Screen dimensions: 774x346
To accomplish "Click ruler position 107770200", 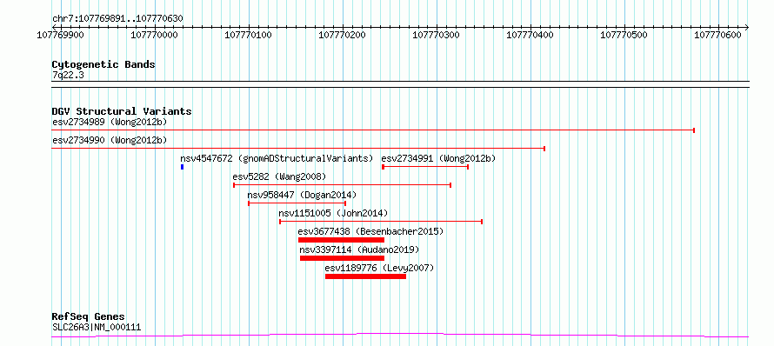I will pyautogui.click(x=343, y=35).
